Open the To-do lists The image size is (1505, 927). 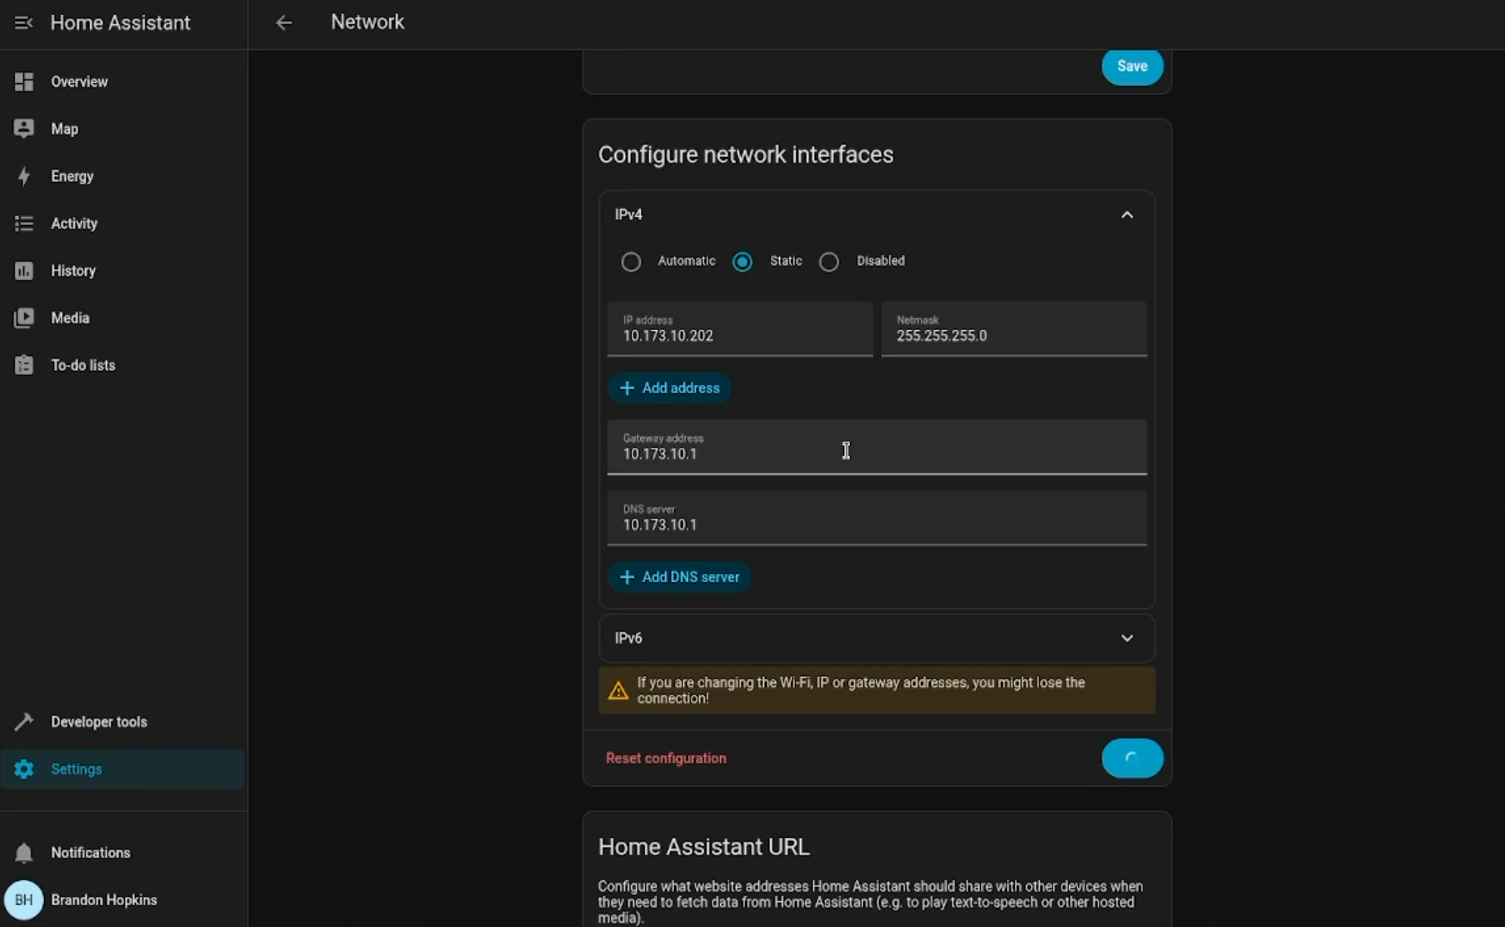[x=82, y=365]
